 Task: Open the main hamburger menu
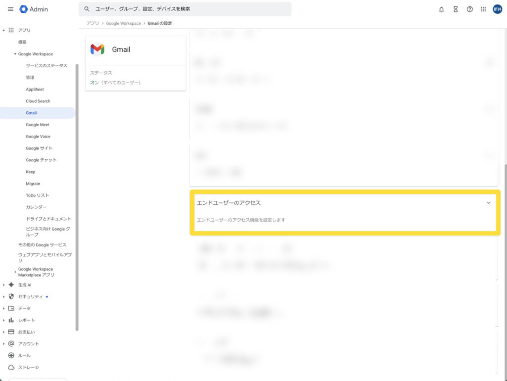pyautogui.click(x=10, y=9)
